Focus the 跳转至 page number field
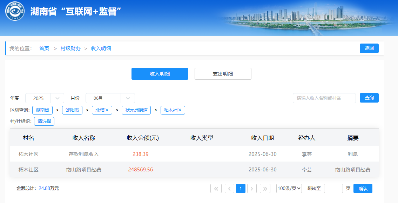The height and width of the screenshot is (203, 398). tap(333, 189)
